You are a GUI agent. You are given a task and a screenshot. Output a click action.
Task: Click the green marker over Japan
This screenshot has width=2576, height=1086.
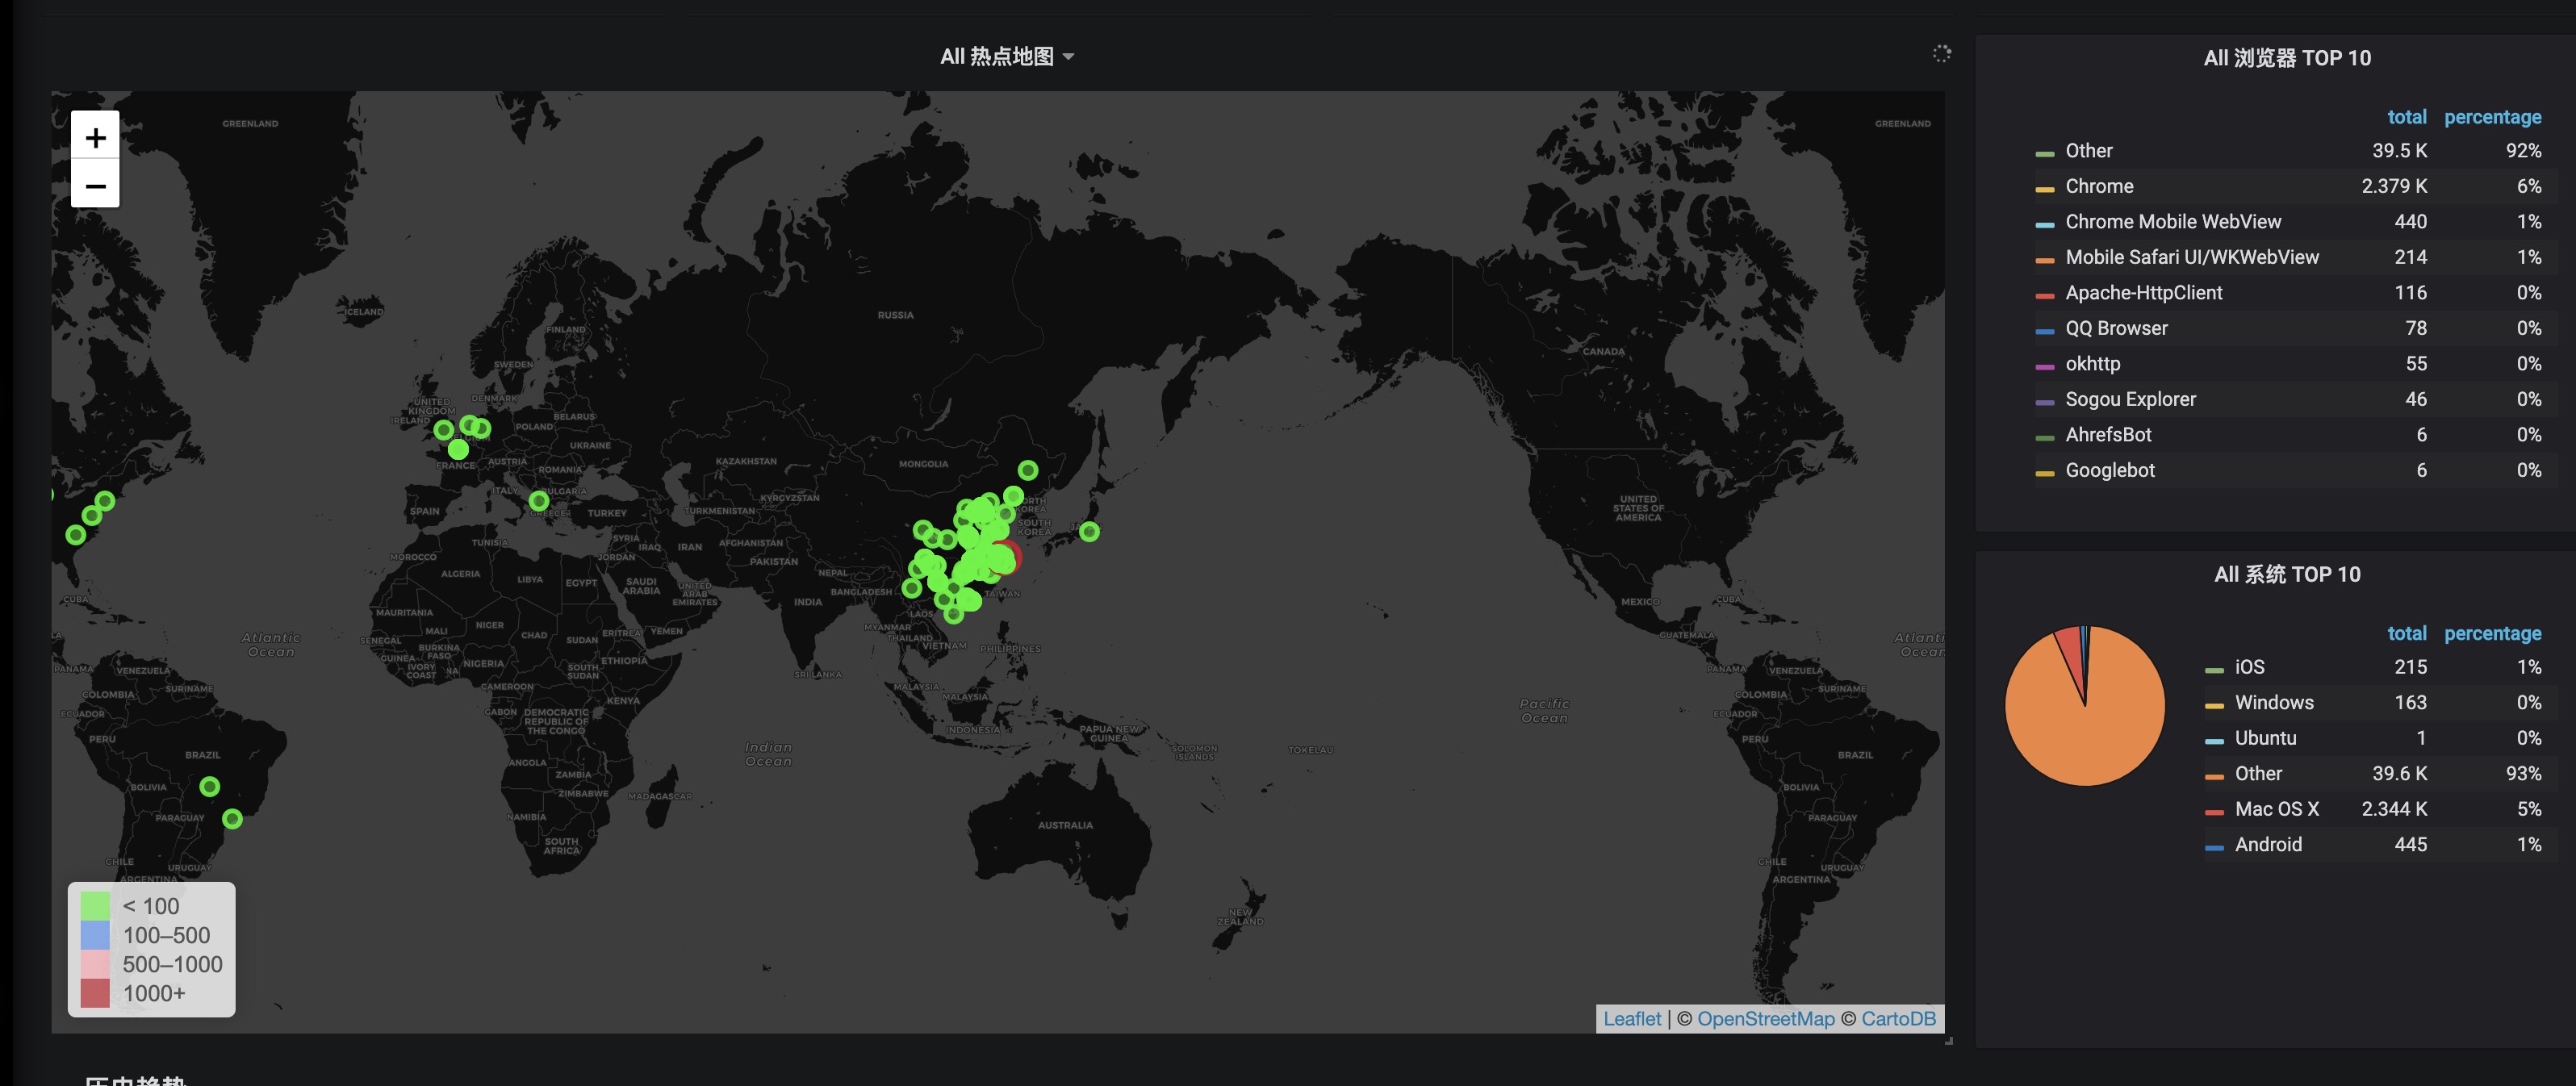(x=1089, y=532)
